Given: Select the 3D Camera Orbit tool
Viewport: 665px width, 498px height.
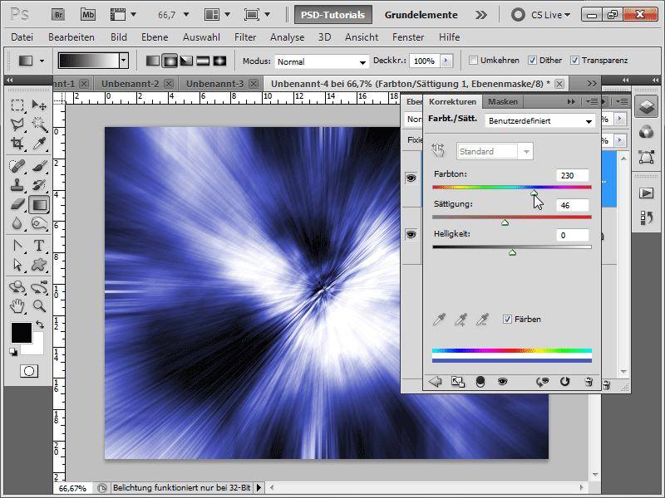Looking at the screenshot, I should [39, 287].
